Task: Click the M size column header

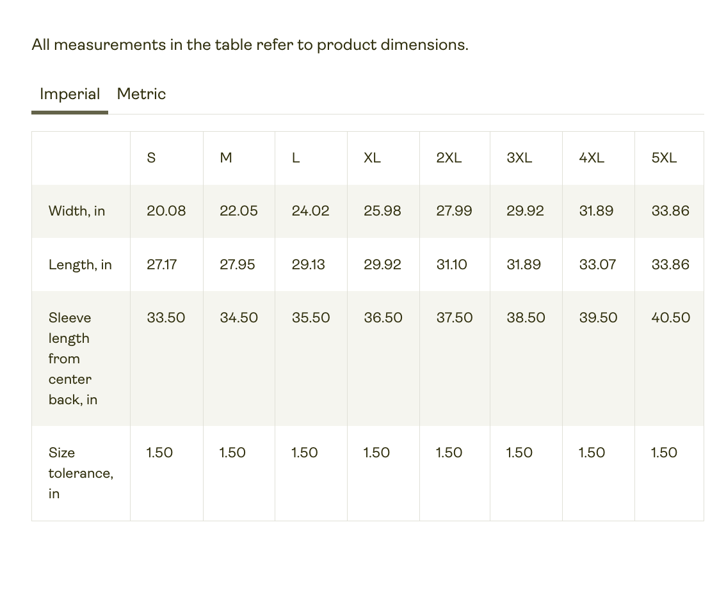Action: pos(226,158)
